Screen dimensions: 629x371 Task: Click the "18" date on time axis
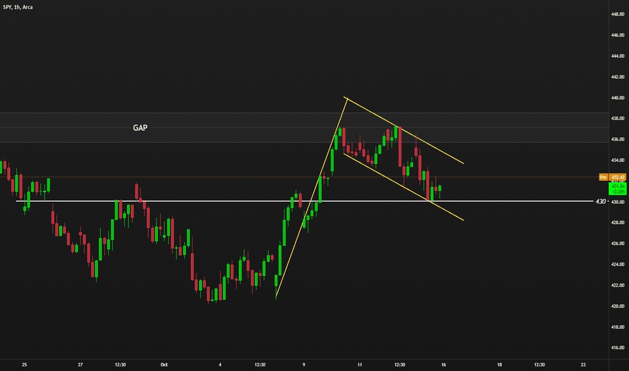pos(499,364)
